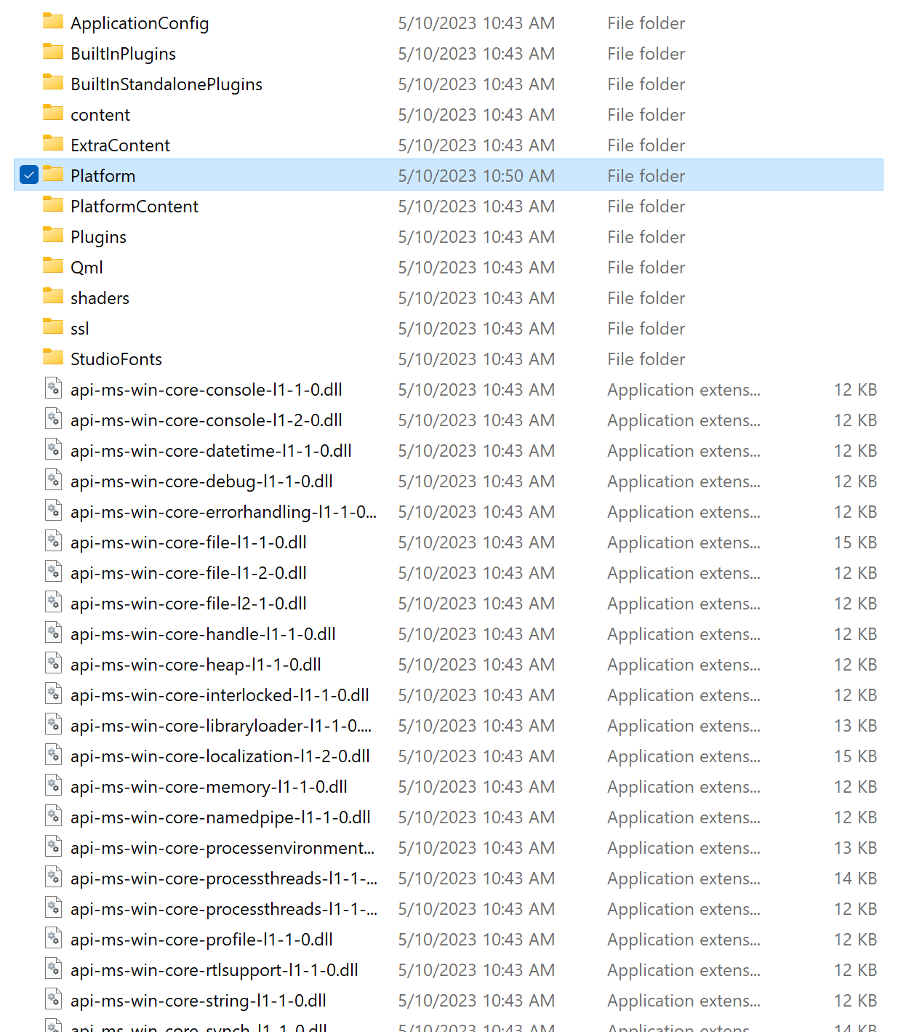Select the ExtraContent folder
906x1032 pixels.
point(119,145)
